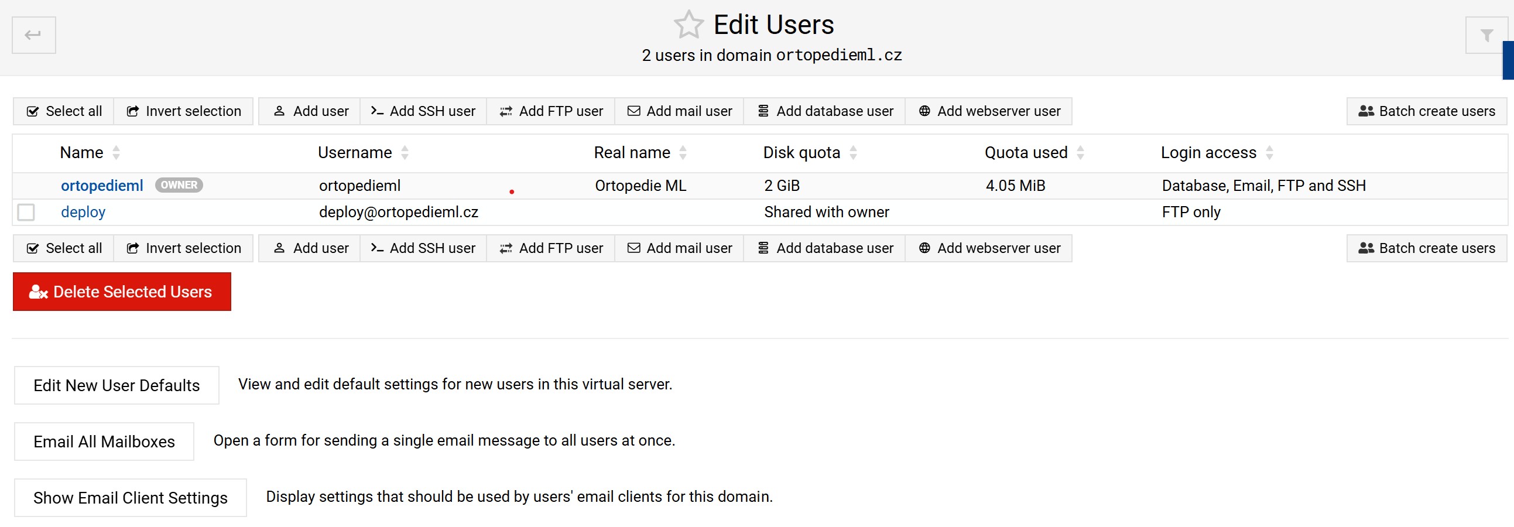The height and width of the screenshot is (527, 1514).
Task: Click top Add webserver user button
Action: [x=989, y=111]
